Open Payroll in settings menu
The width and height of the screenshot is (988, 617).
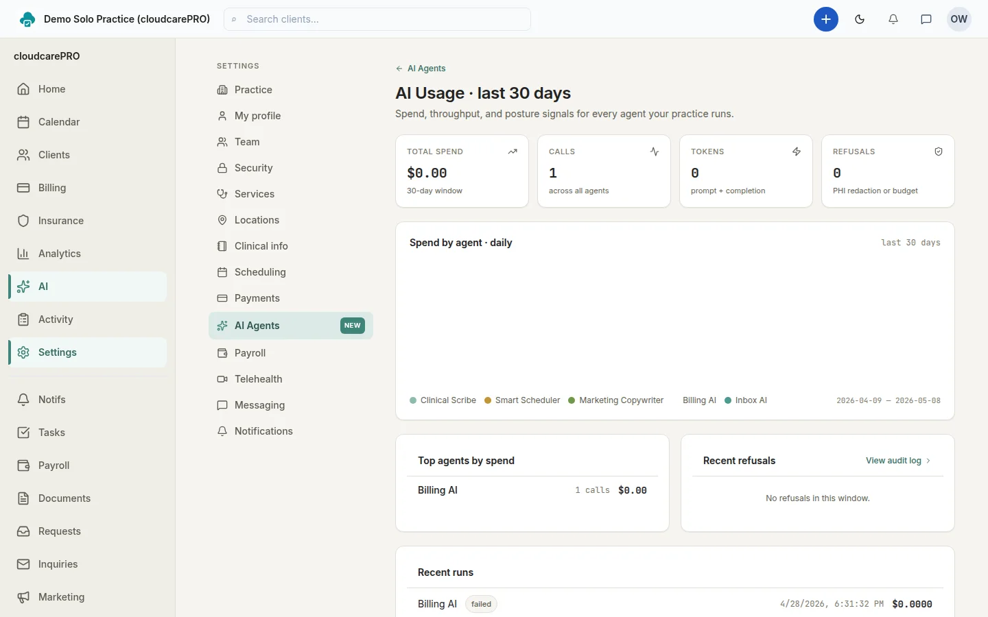[291, 353]
